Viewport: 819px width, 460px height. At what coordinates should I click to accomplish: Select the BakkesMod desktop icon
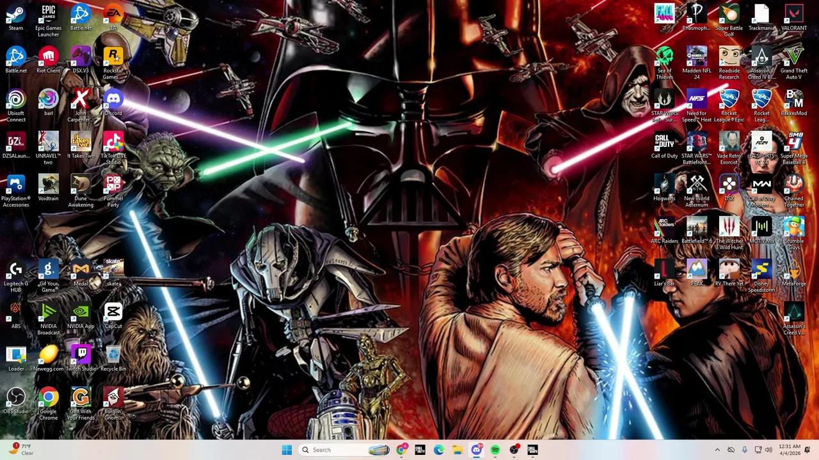click(x=794, y=103)
